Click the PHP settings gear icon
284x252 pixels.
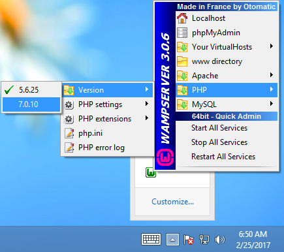(69, 104)
